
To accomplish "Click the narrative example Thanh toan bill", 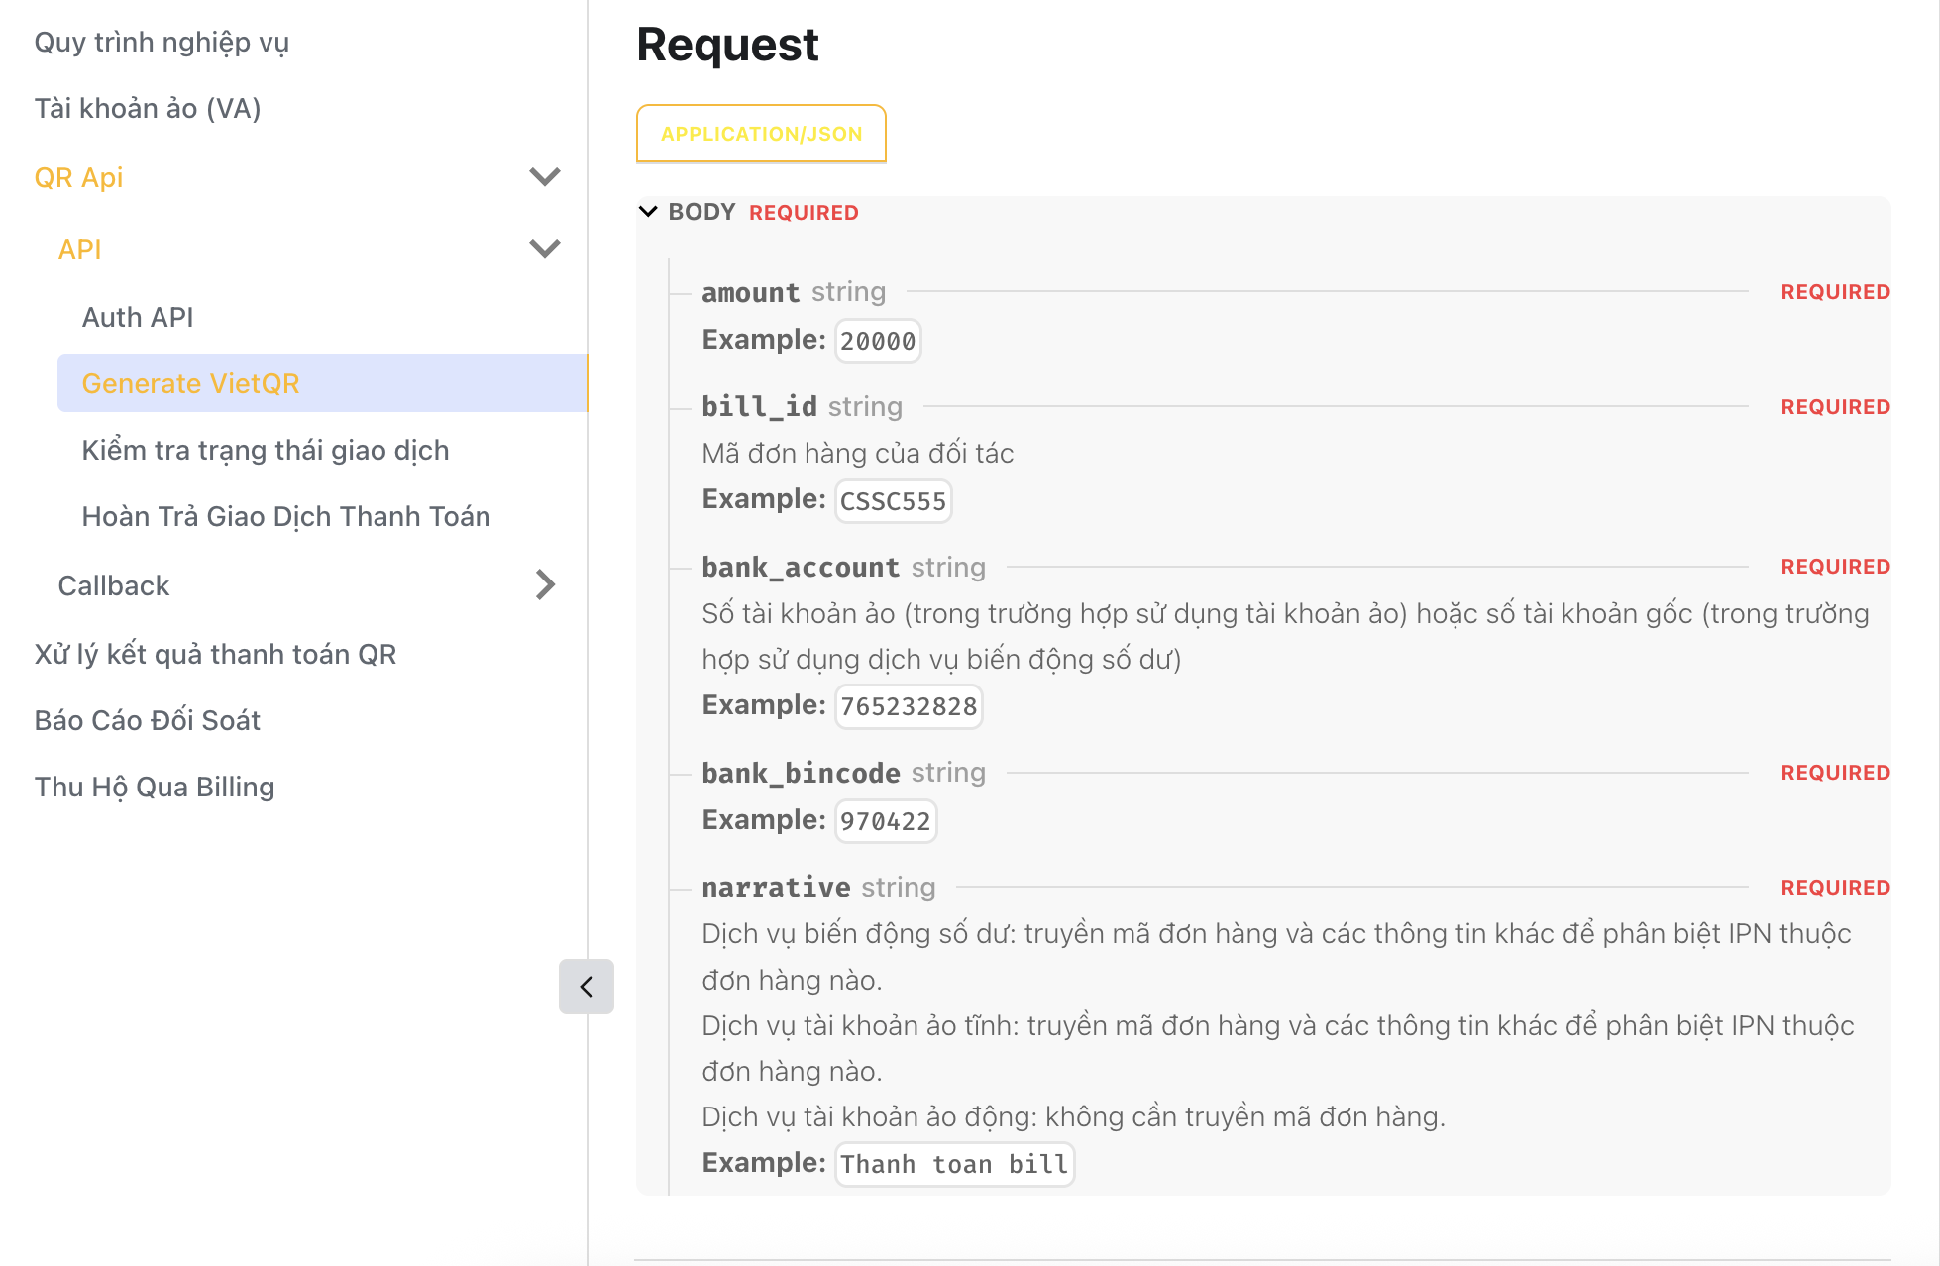I will [954, 1164].
